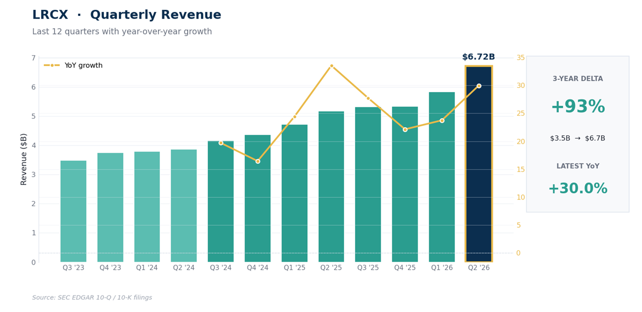This screenshot has width=642, height=312.
Task: Click the +30.0% latest YoY figure
Action: (578, 189)
